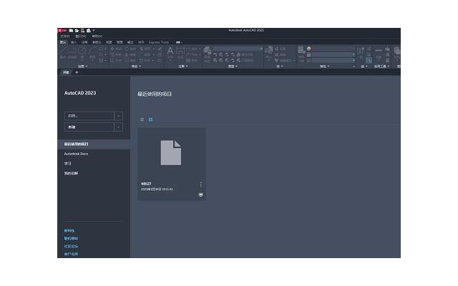Switch to the Express Tools ribbon tab
Image resolution: width=458 pixels, height=286 pixels.
[159, 42]
